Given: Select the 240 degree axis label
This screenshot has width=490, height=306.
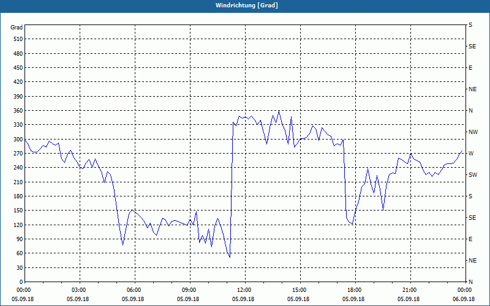Looking at the screenshot, I should 18,168.
